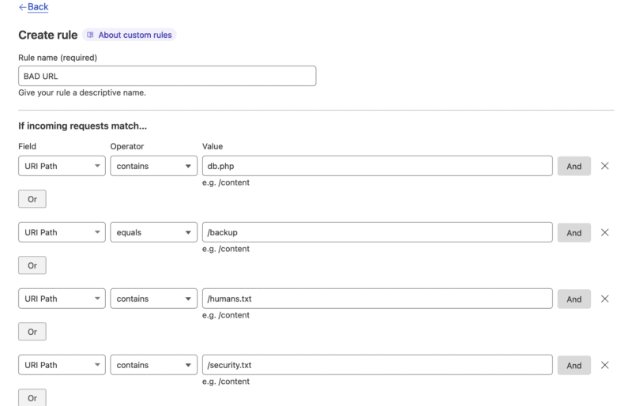The height and width of the screenshot is (406, 632).
Task: Edit the Rule name field BAD URL
Action: [x=167, y=76]
